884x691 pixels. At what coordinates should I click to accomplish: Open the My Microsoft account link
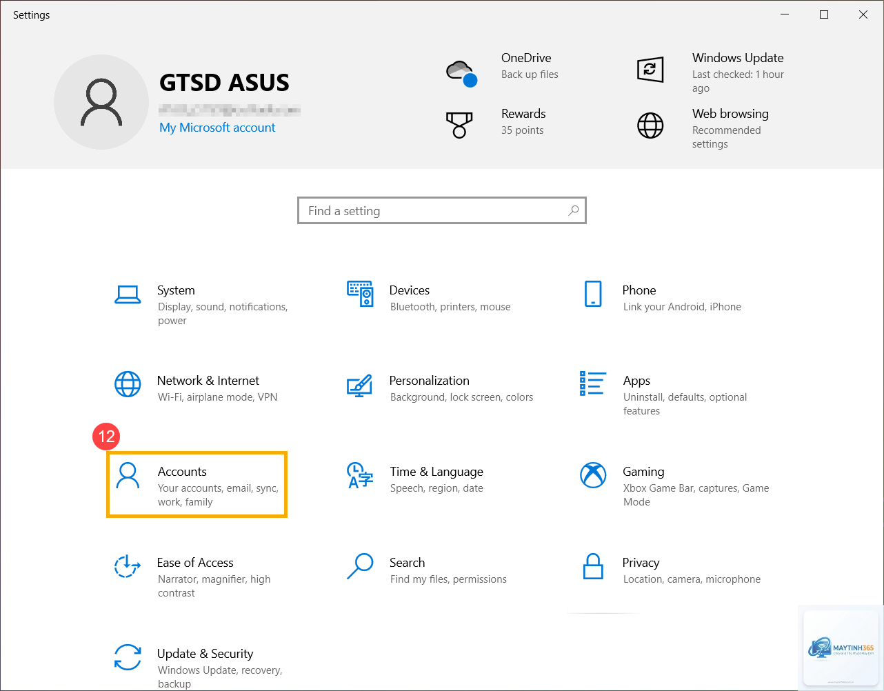pyautogui.click(x=217, y=128)
